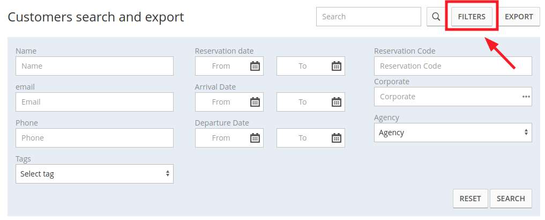
Task: Open Arrival Date To calendar icon
Action: click(337, 102)
